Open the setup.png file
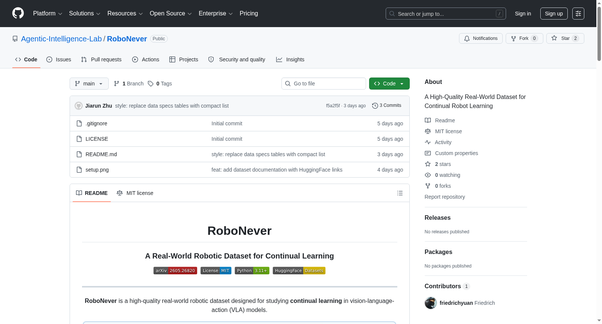 [97, 170]
